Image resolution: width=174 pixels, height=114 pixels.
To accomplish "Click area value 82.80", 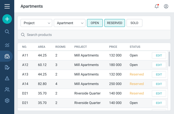I will tap(42, 84).
